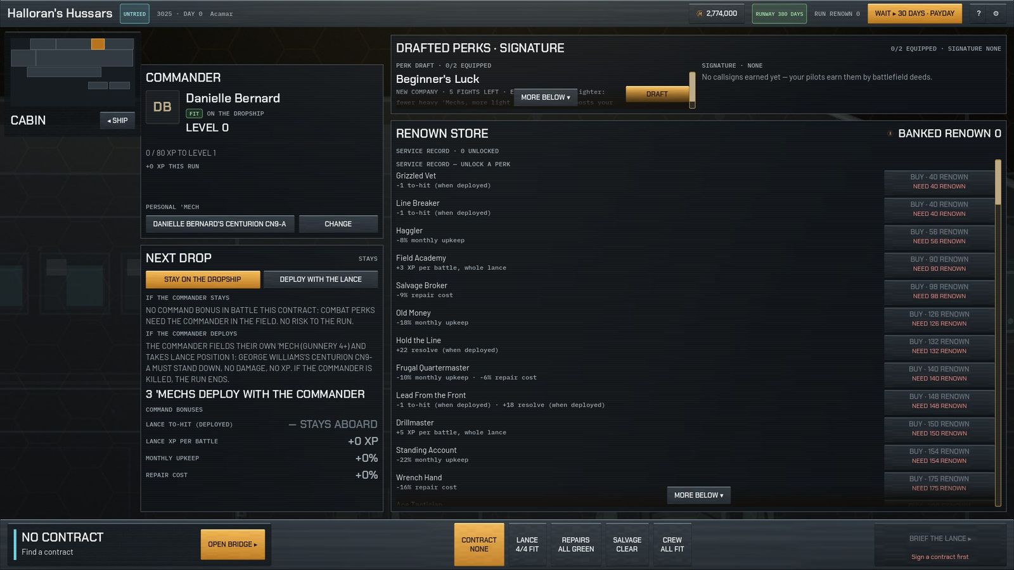Buy Drillmaster for 150 renown
This screenshot has width=1014, height=570.
[x=939, y=429]
